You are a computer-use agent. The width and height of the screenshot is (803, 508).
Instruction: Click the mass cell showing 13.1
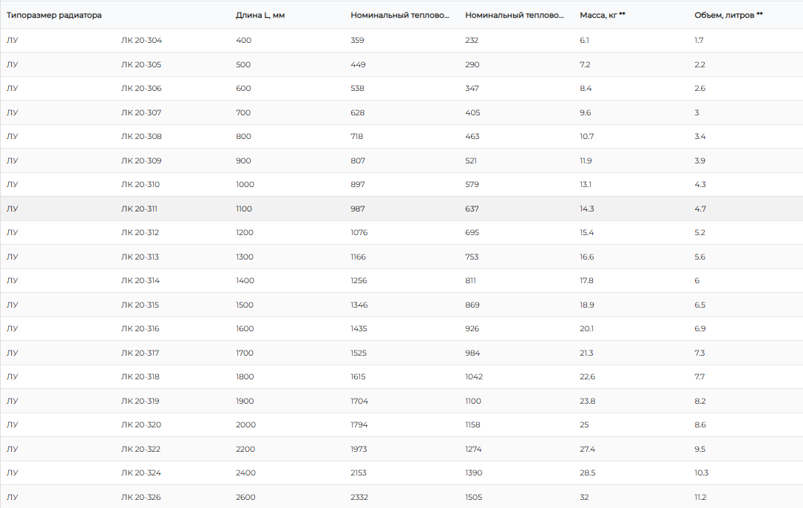pyautogui.click(x=586, y=185)
